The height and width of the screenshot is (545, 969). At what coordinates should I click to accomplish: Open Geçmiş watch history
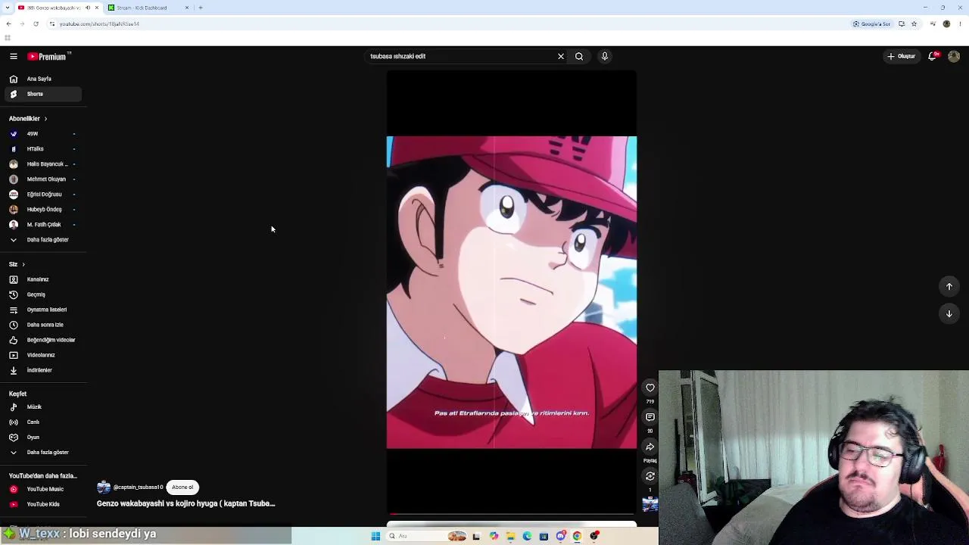point(44,294)
